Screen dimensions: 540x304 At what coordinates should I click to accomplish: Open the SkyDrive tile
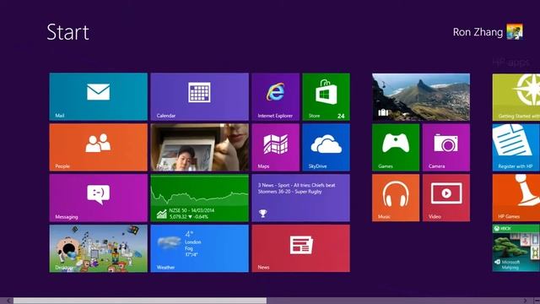327,147
